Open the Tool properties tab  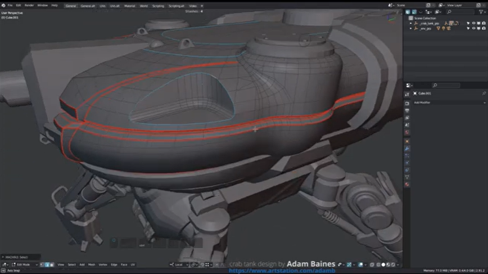pyautogui.click(x=407, y=94)
